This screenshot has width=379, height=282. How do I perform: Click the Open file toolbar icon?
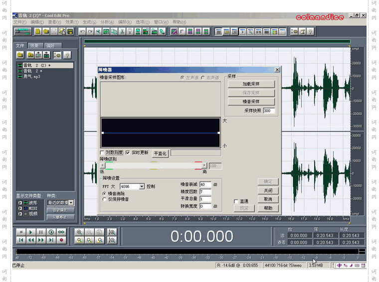[46, 31]
